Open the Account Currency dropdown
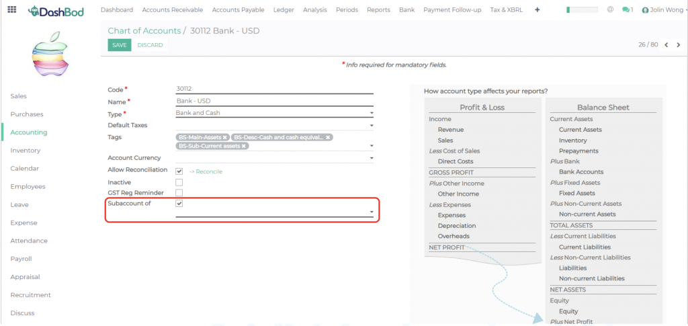This screenshot has height=326, width=688. (x=372, y=159)
